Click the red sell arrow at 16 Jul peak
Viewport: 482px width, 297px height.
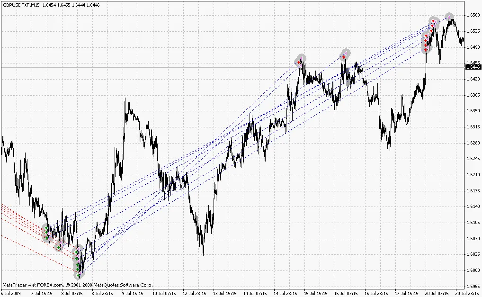click(344, 56)
